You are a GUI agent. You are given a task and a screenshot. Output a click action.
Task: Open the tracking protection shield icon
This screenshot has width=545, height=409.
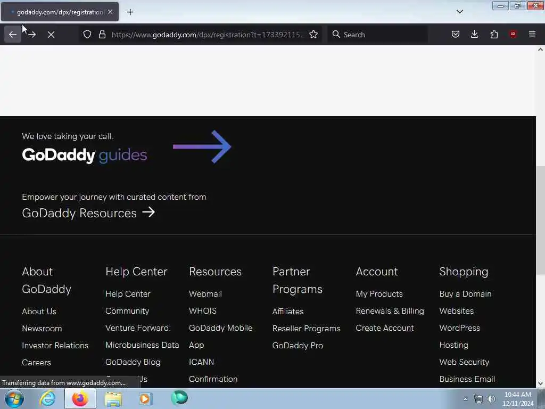tap(87, 34)
